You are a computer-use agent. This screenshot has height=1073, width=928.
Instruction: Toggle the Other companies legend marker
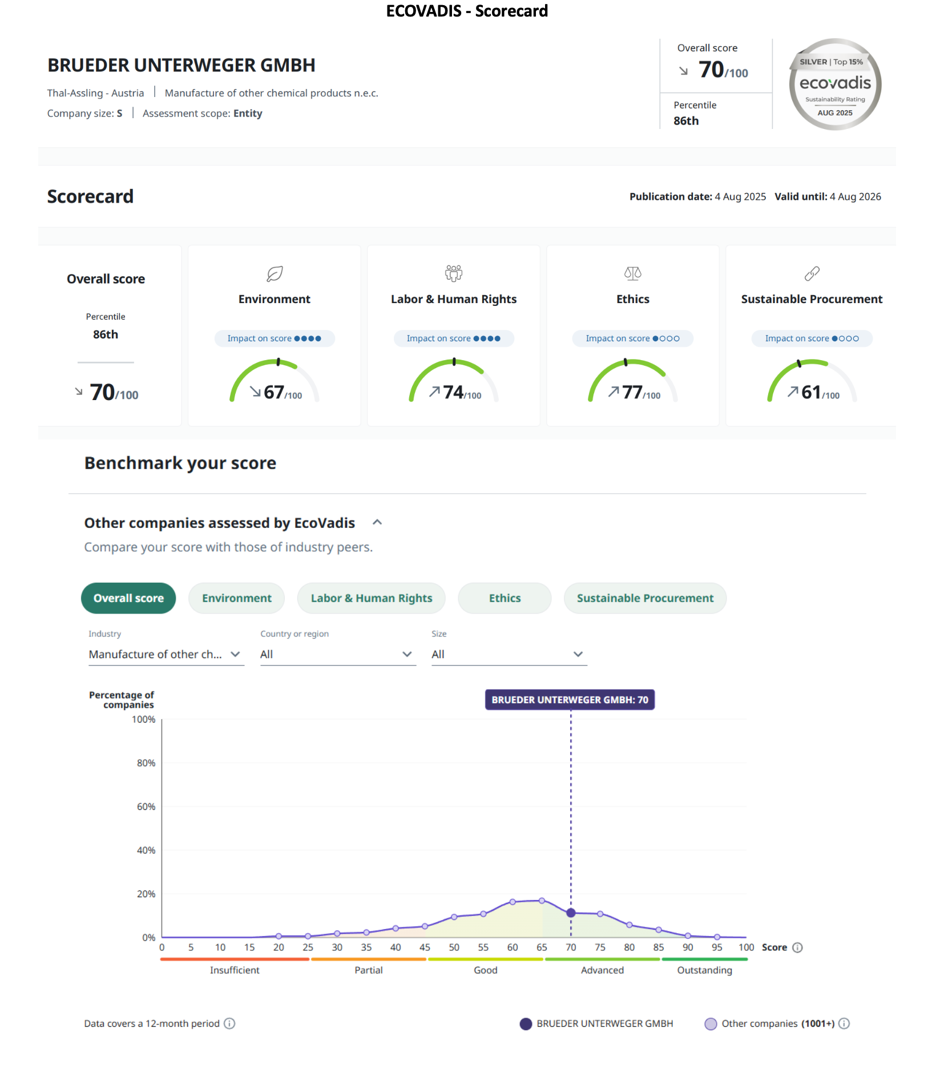711,1024
